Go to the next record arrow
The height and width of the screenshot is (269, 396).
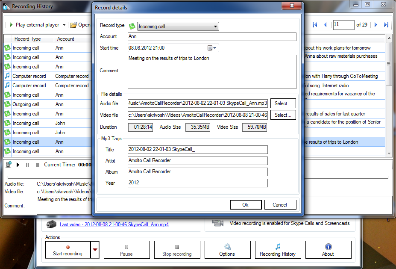(376, 25)
